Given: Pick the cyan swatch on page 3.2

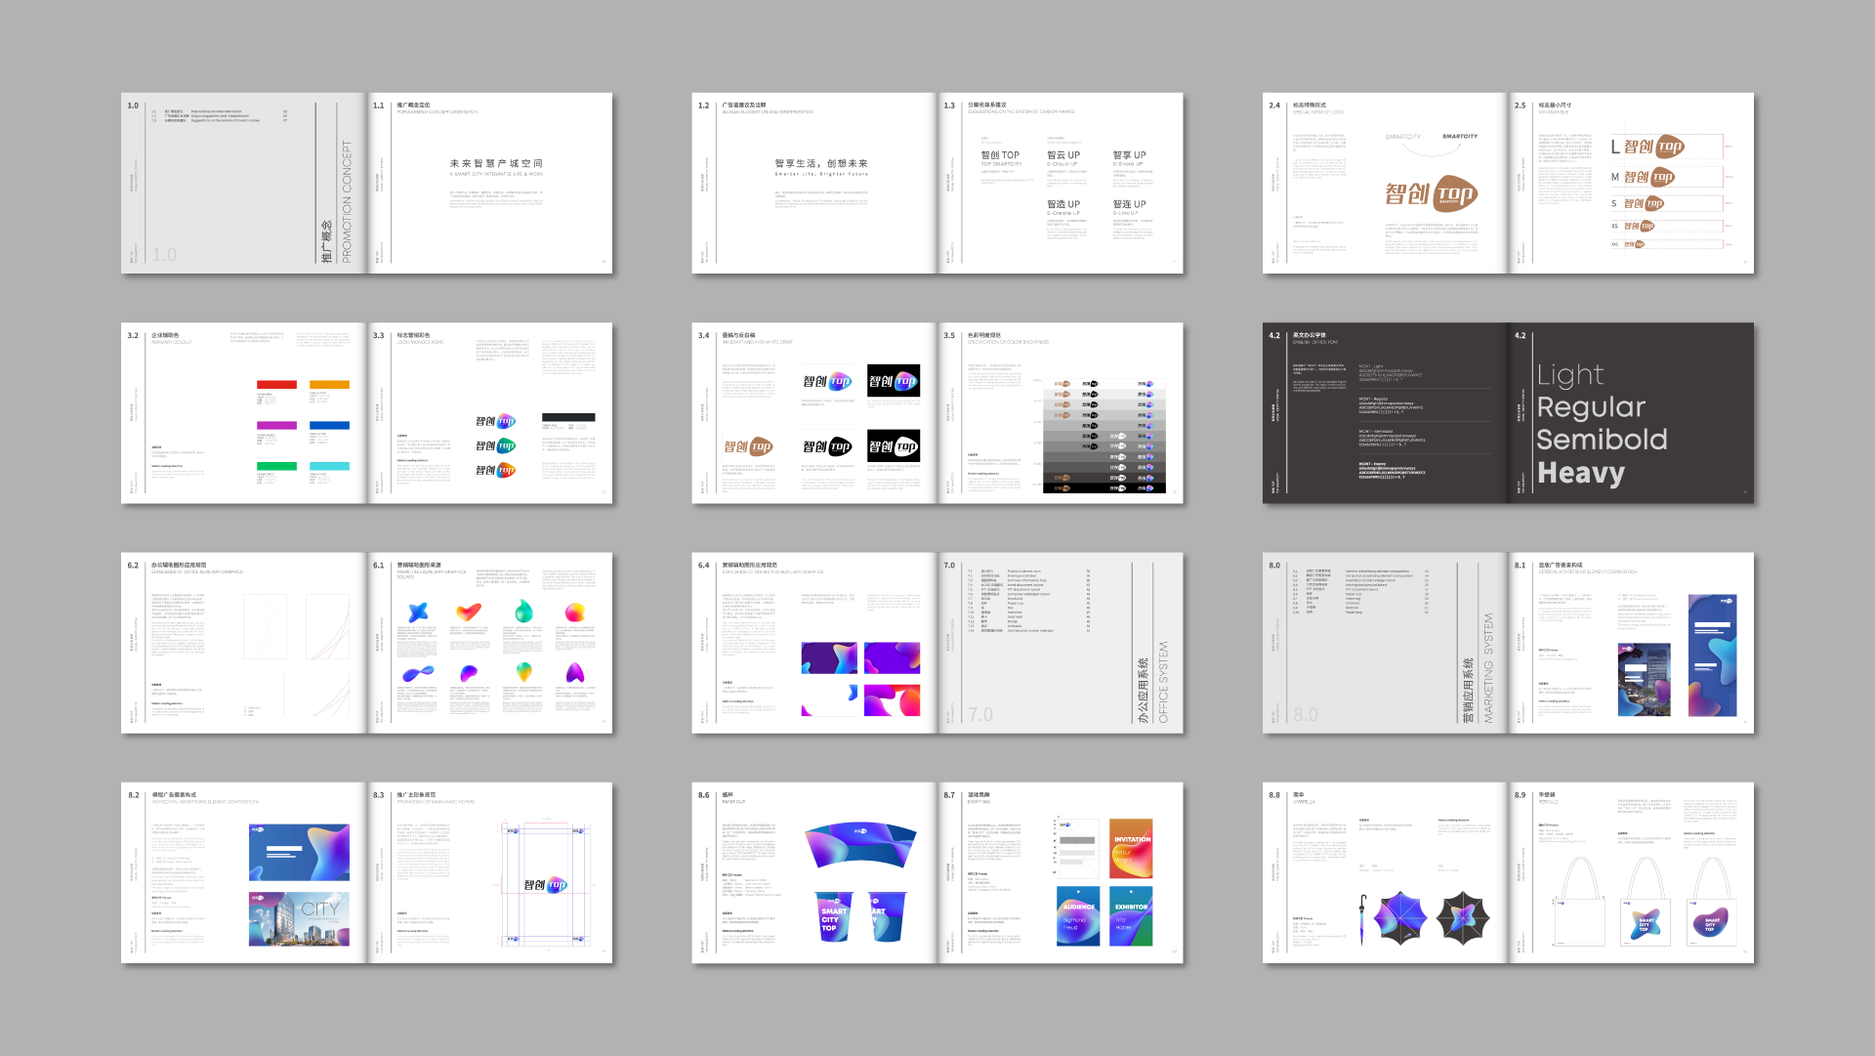Looking at the screenshot, I should tap(329, 466).
